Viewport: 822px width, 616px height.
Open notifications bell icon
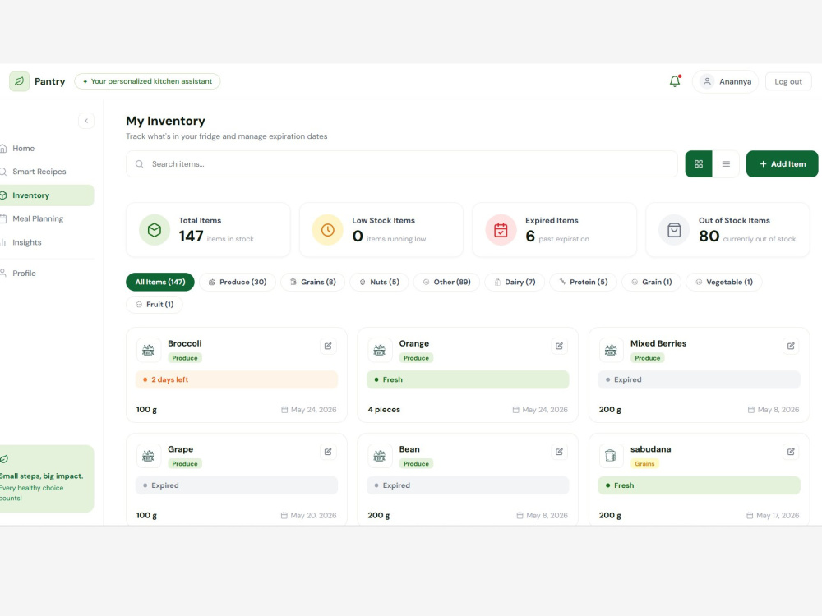[x=675, y=81]
